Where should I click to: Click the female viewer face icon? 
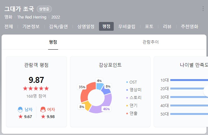(x=43, y=110)
